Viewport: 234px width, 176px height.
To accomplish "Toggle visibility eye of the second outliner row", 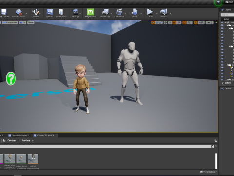I will coord(222,25).
